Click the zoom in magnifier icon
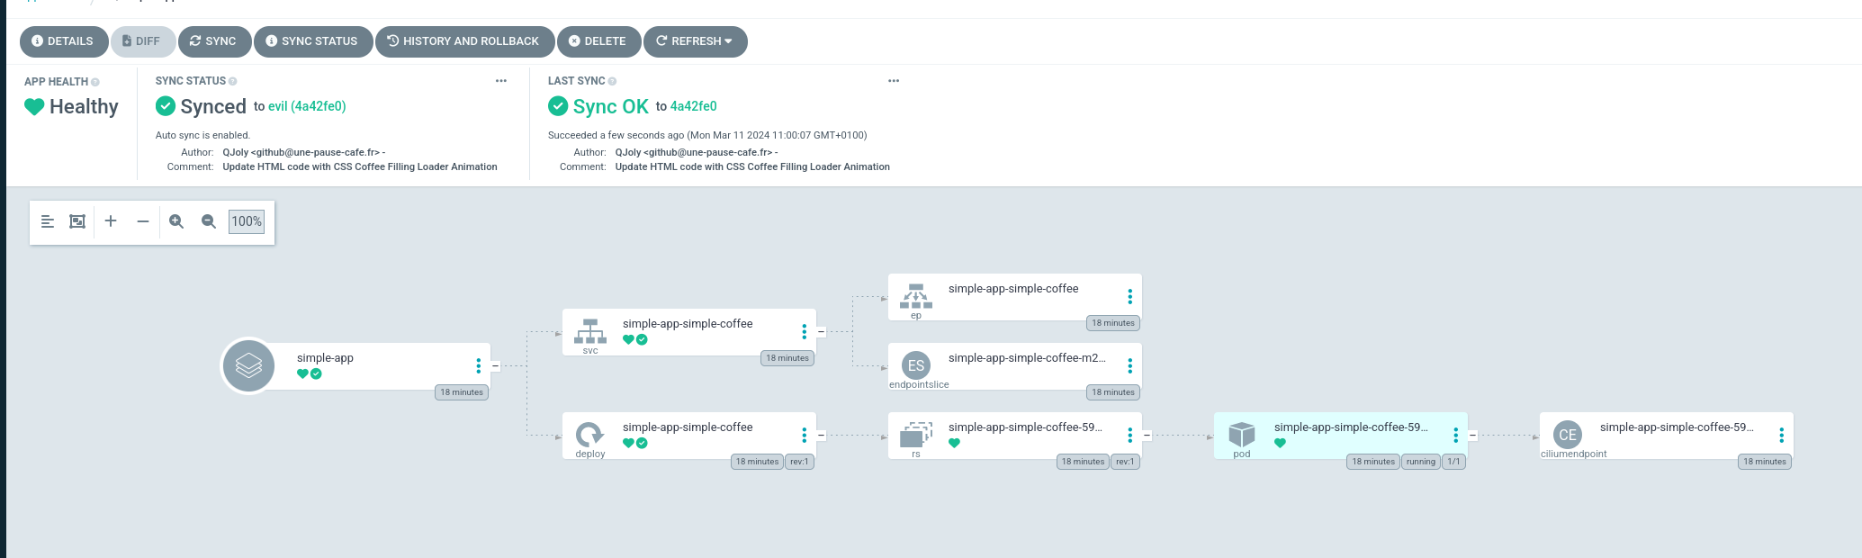 click(x=176, y=221)
